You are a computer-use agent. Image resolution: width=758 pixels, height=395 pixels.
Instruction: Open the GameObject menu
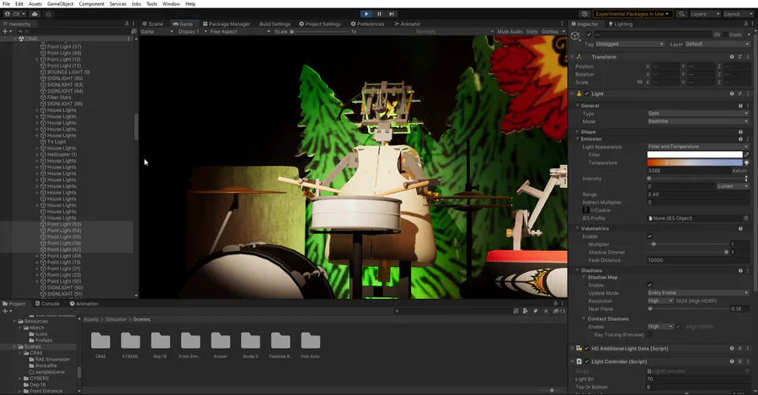click(61, 4)
